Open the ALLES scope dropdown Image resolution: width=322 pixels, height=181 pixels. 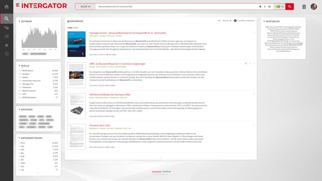click(x=86, y=6)
